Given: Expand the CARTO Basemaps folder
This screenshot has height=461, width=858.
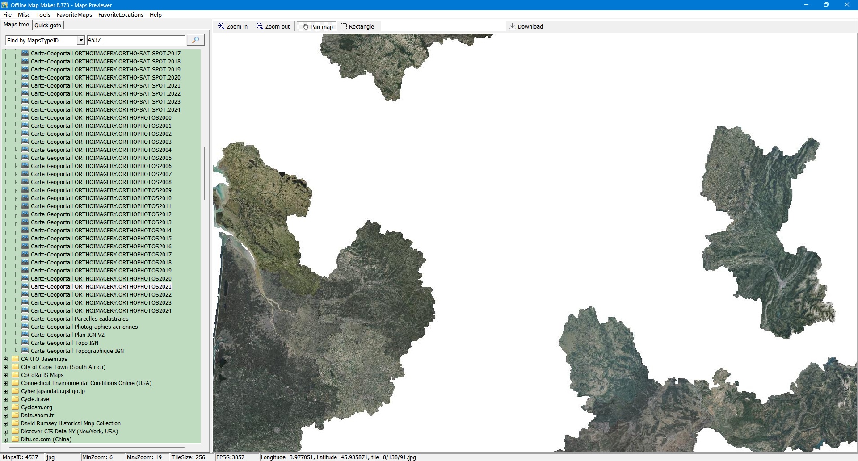Looking at the screenshot, I should (x=6, y=359).
